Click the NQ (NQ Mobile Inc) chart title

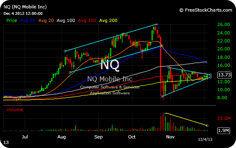(x=25, y=7)
